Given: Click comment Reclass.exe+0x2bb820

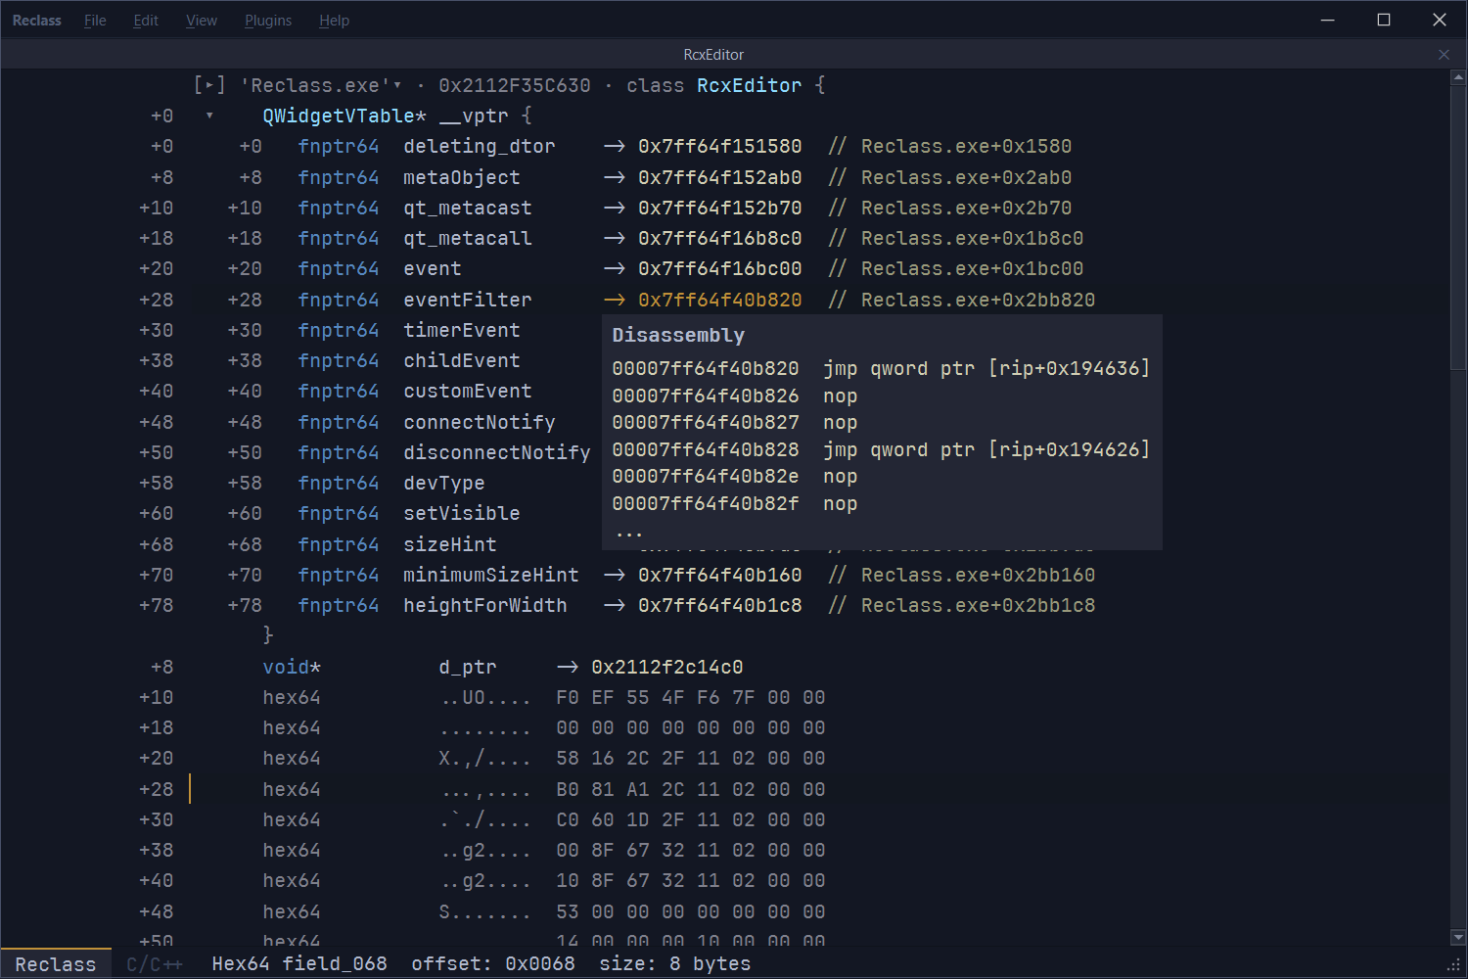Looking at the screenshot, I should (x=961, y=301).
